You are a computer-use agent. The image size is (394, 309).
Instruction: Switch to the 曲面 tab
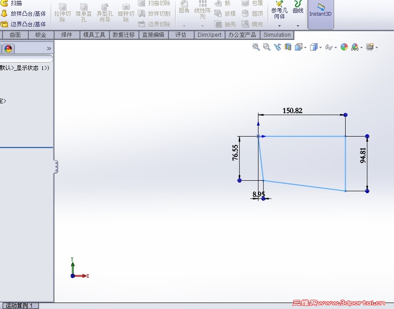(15, 35)
